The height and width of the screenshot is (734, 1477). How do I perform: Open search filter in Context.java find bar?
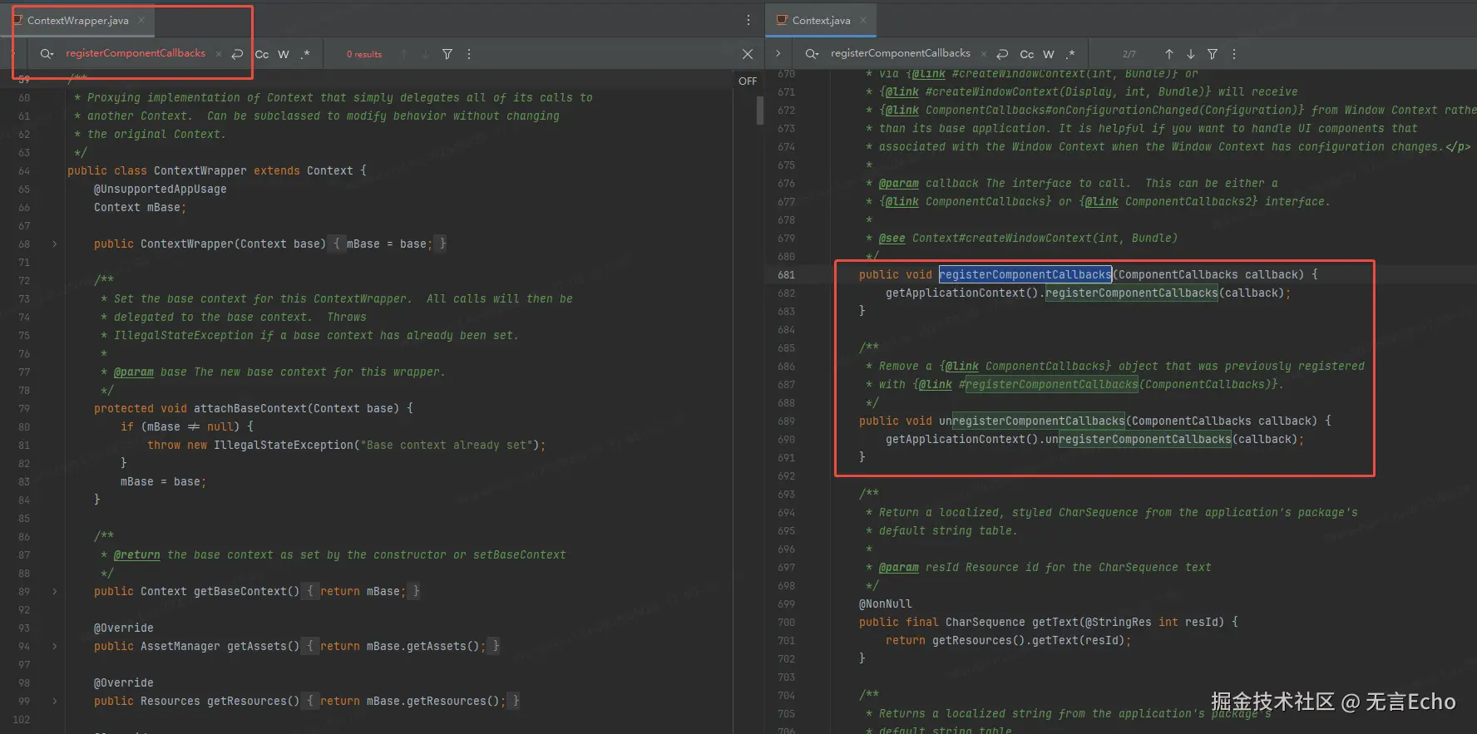coord(1213,54)
